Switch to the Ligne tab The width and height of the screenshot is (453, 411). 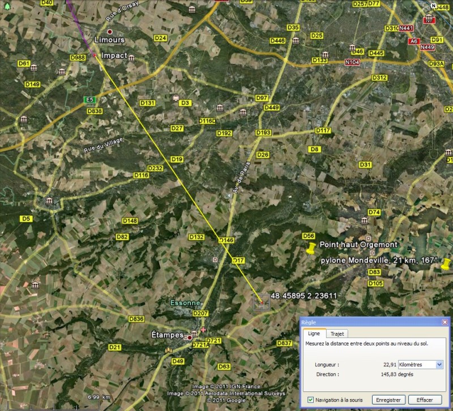pos(314,334)
